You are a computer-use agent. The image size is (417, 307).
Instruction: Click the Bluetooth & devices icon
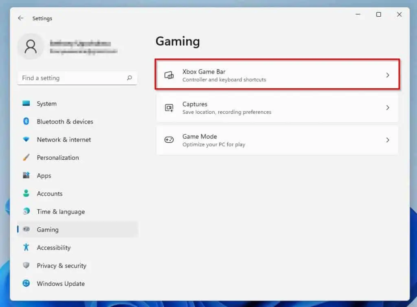(26, 122)
